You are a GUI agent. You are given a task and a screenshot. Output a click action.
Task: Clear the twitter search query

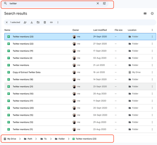tap(98, 4)
